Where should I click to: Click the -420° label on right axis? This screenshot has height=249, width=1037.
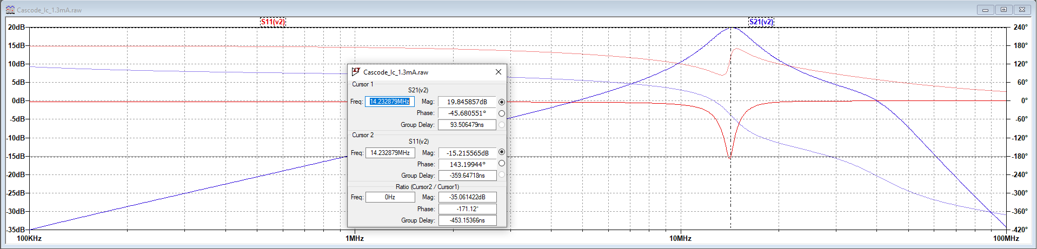point(1020,230)
